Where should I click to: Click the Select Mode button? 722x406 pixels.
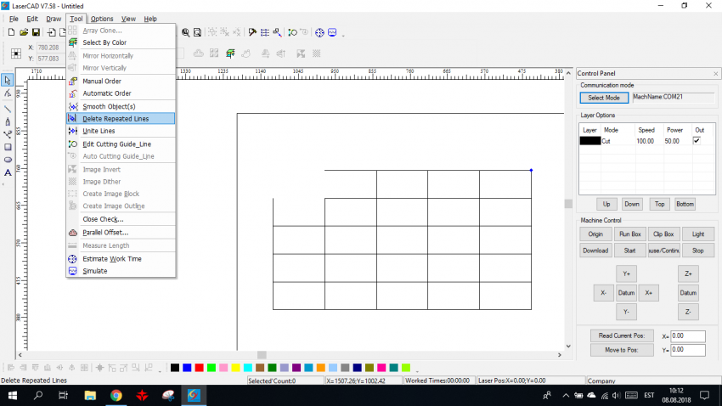pos(604,98)
